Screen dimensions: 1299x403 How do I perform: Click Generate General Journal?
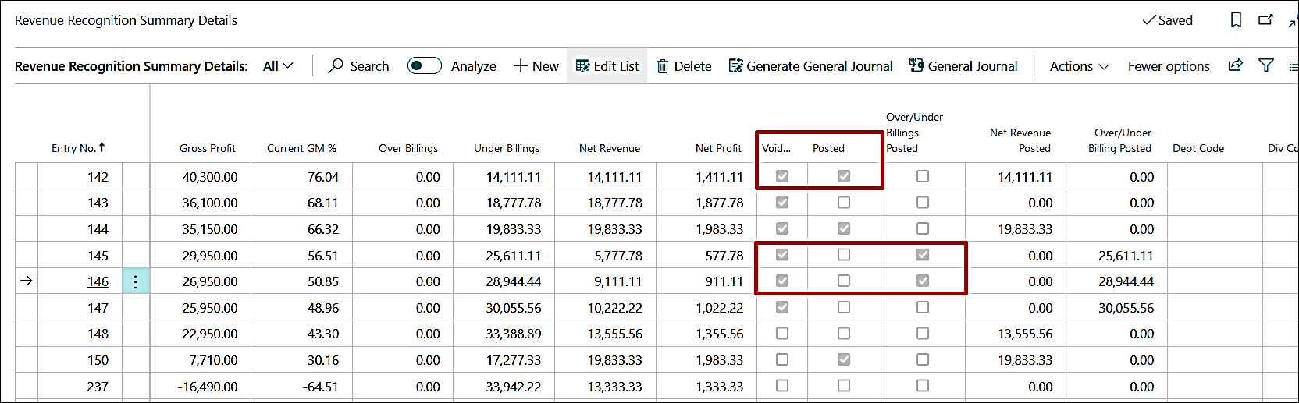810,66
